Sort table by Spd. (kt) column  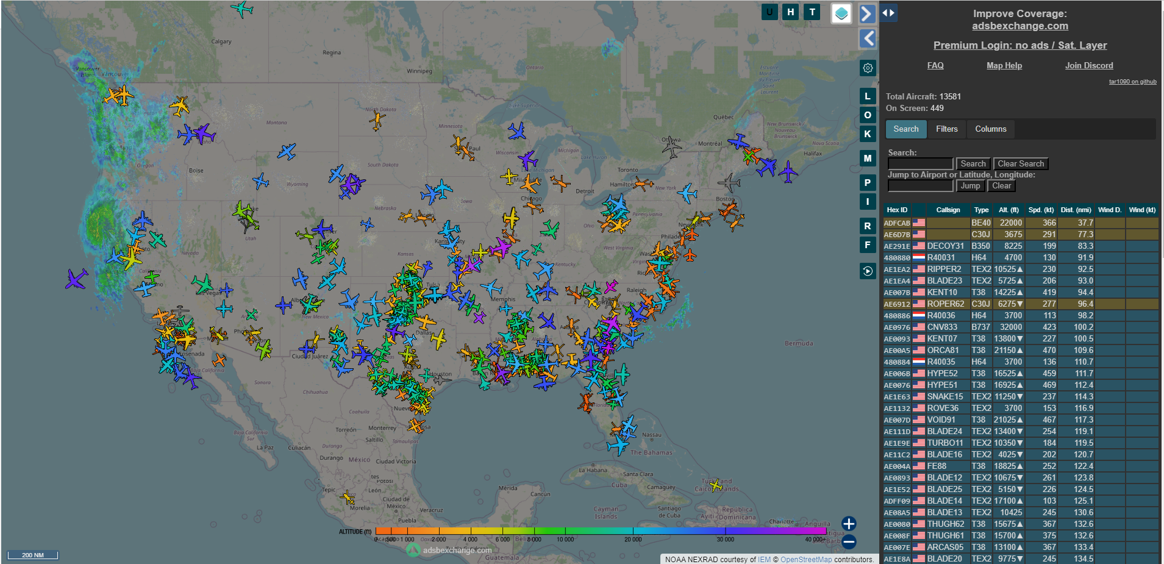1041,210
